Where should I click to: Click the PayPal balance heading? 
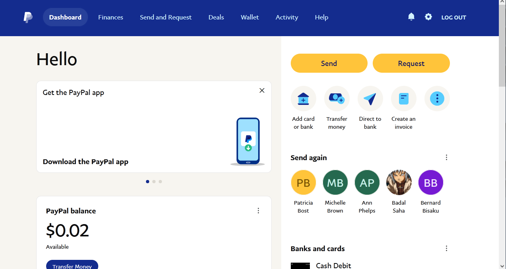point(71,211)
